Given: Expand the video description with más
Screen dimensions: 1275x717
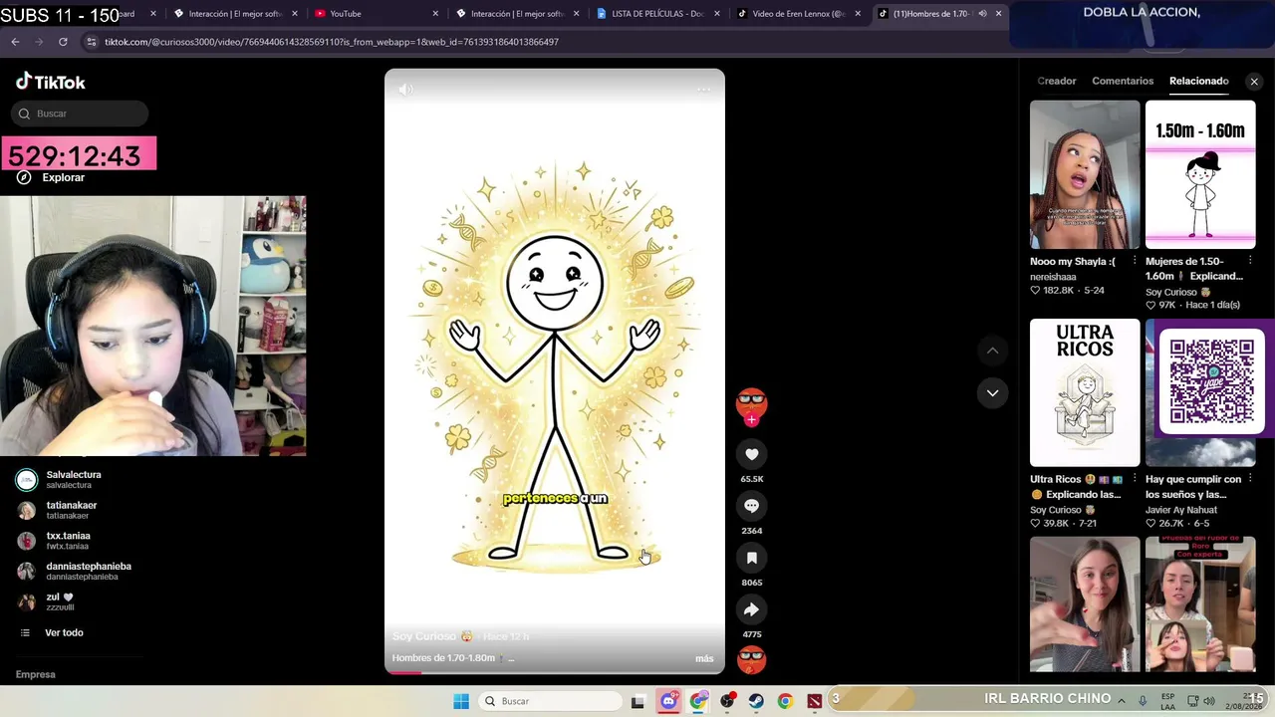Looking at the screenshot, I should (x=704, y=658).
